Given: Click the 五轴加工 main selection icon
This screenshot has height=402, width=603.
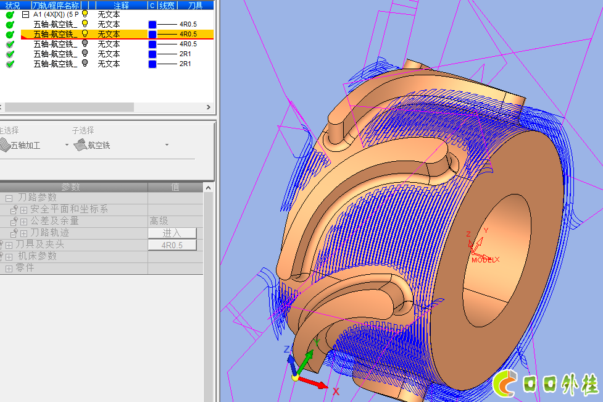Looking at the screenshot, I should pyautogui.click(x=5, y=145).
